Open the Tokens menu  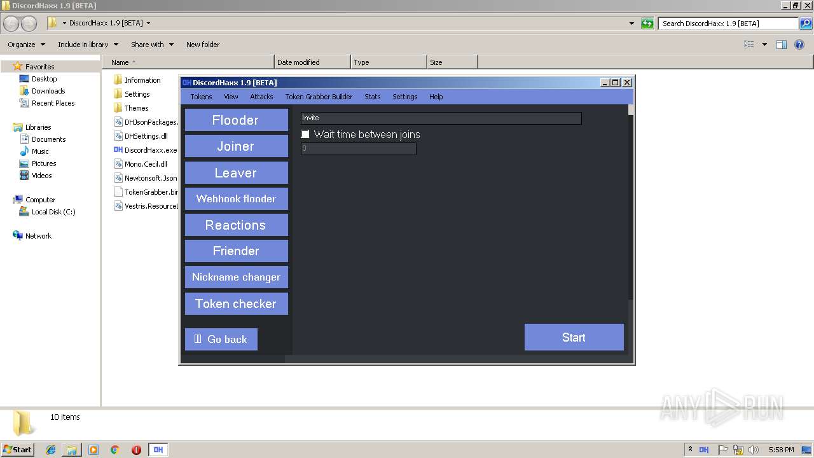[202, 97]
